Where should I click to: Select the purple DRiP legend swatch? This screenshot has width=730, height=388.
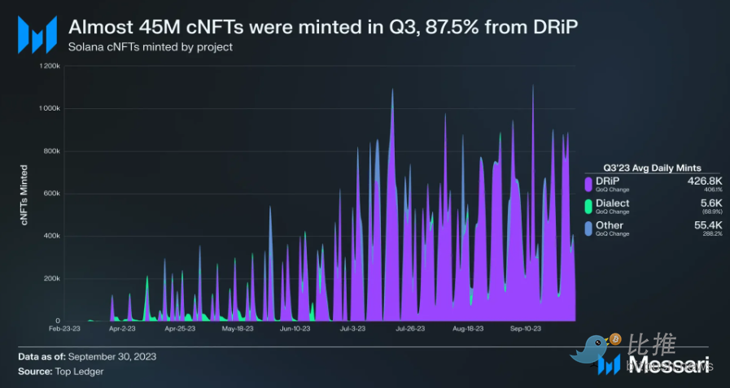pyautogui.click(x=588, y=184)
